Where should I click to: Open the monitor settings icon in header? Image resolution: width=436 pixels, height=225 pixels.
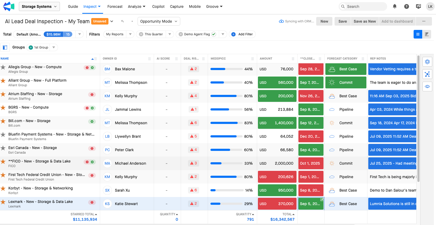418,6
